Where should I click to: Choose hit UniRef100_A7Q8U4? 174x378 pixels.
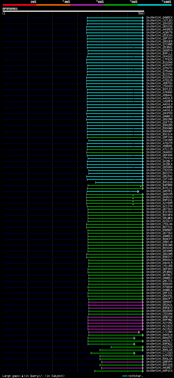pyautogui.click(x=159, y=287)
